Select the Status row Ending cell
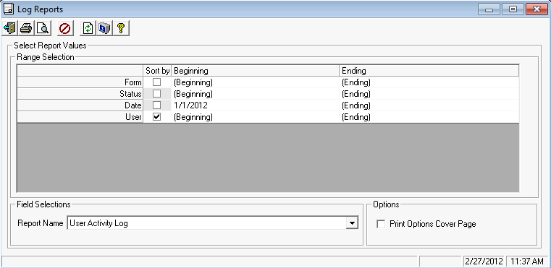The height and width of the screenshot is (268, 551). coord(429,94)
